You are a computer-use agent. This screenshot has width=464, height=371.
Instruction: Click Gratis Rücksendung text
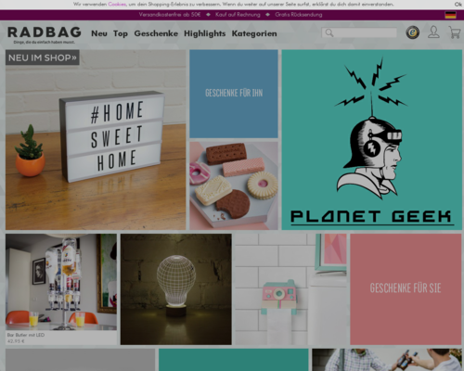tap(299, 15)
